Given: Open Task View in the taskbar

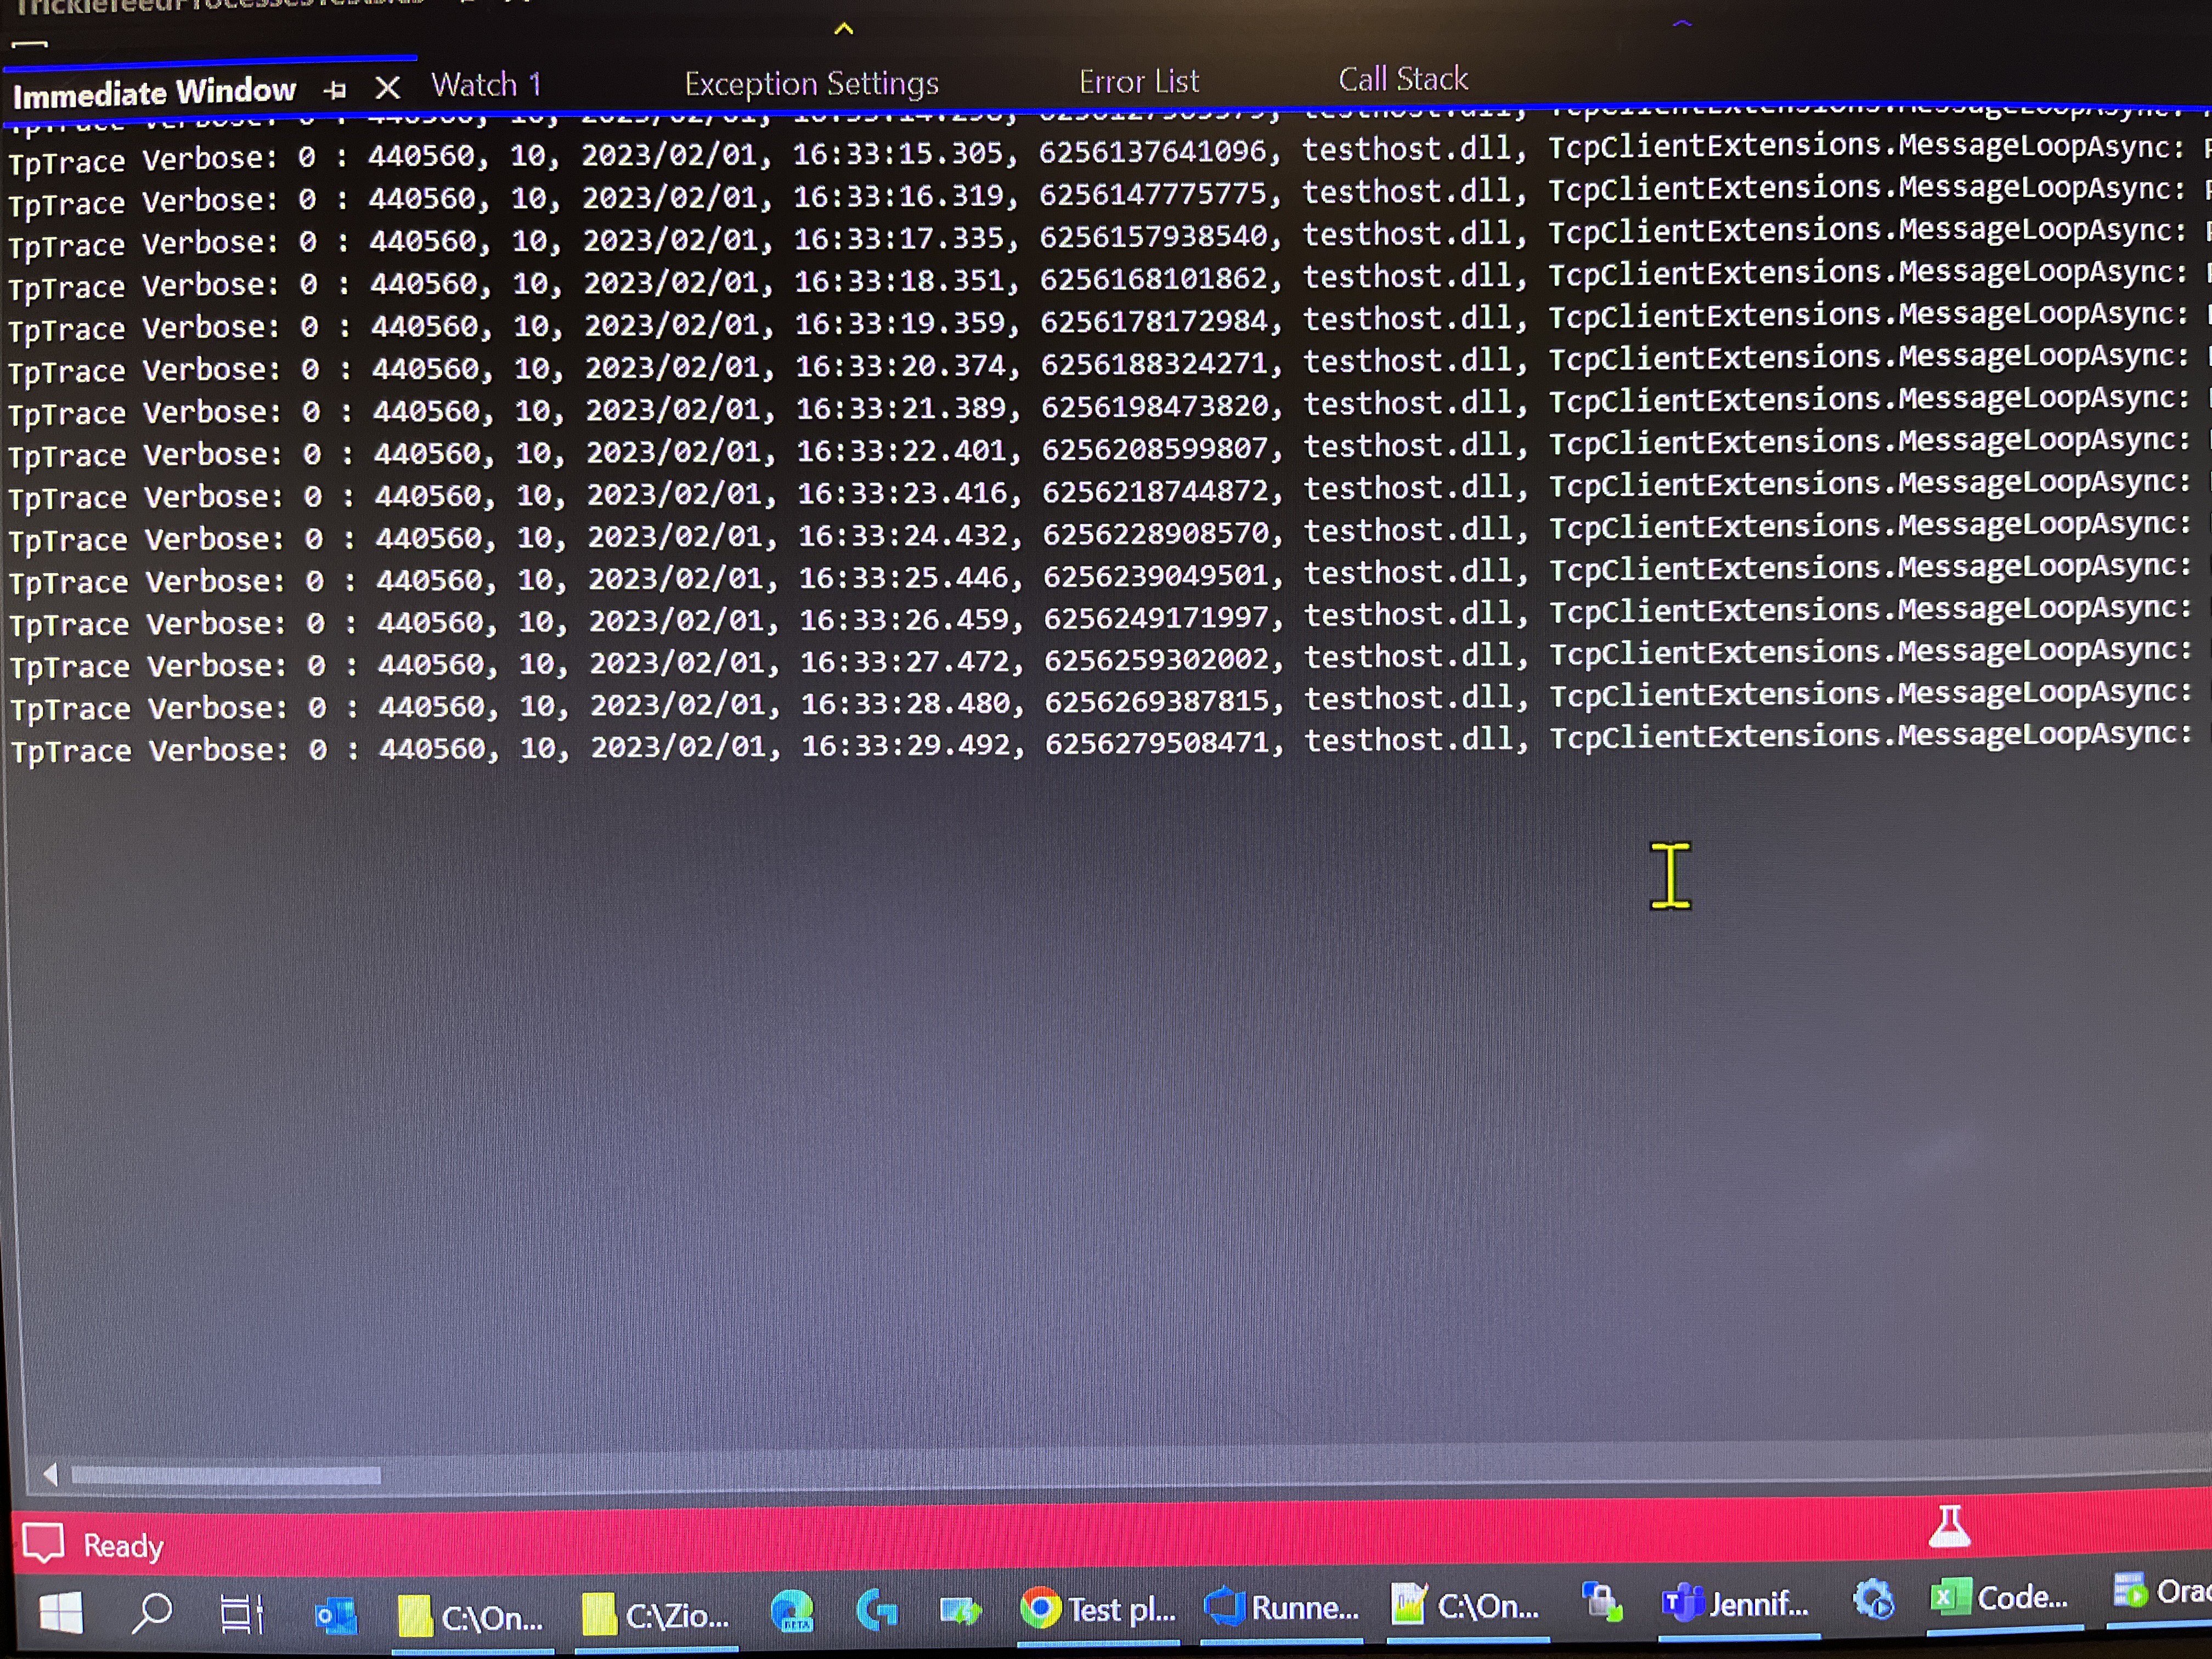Looking at the screenshot, I should (241, 1613).
